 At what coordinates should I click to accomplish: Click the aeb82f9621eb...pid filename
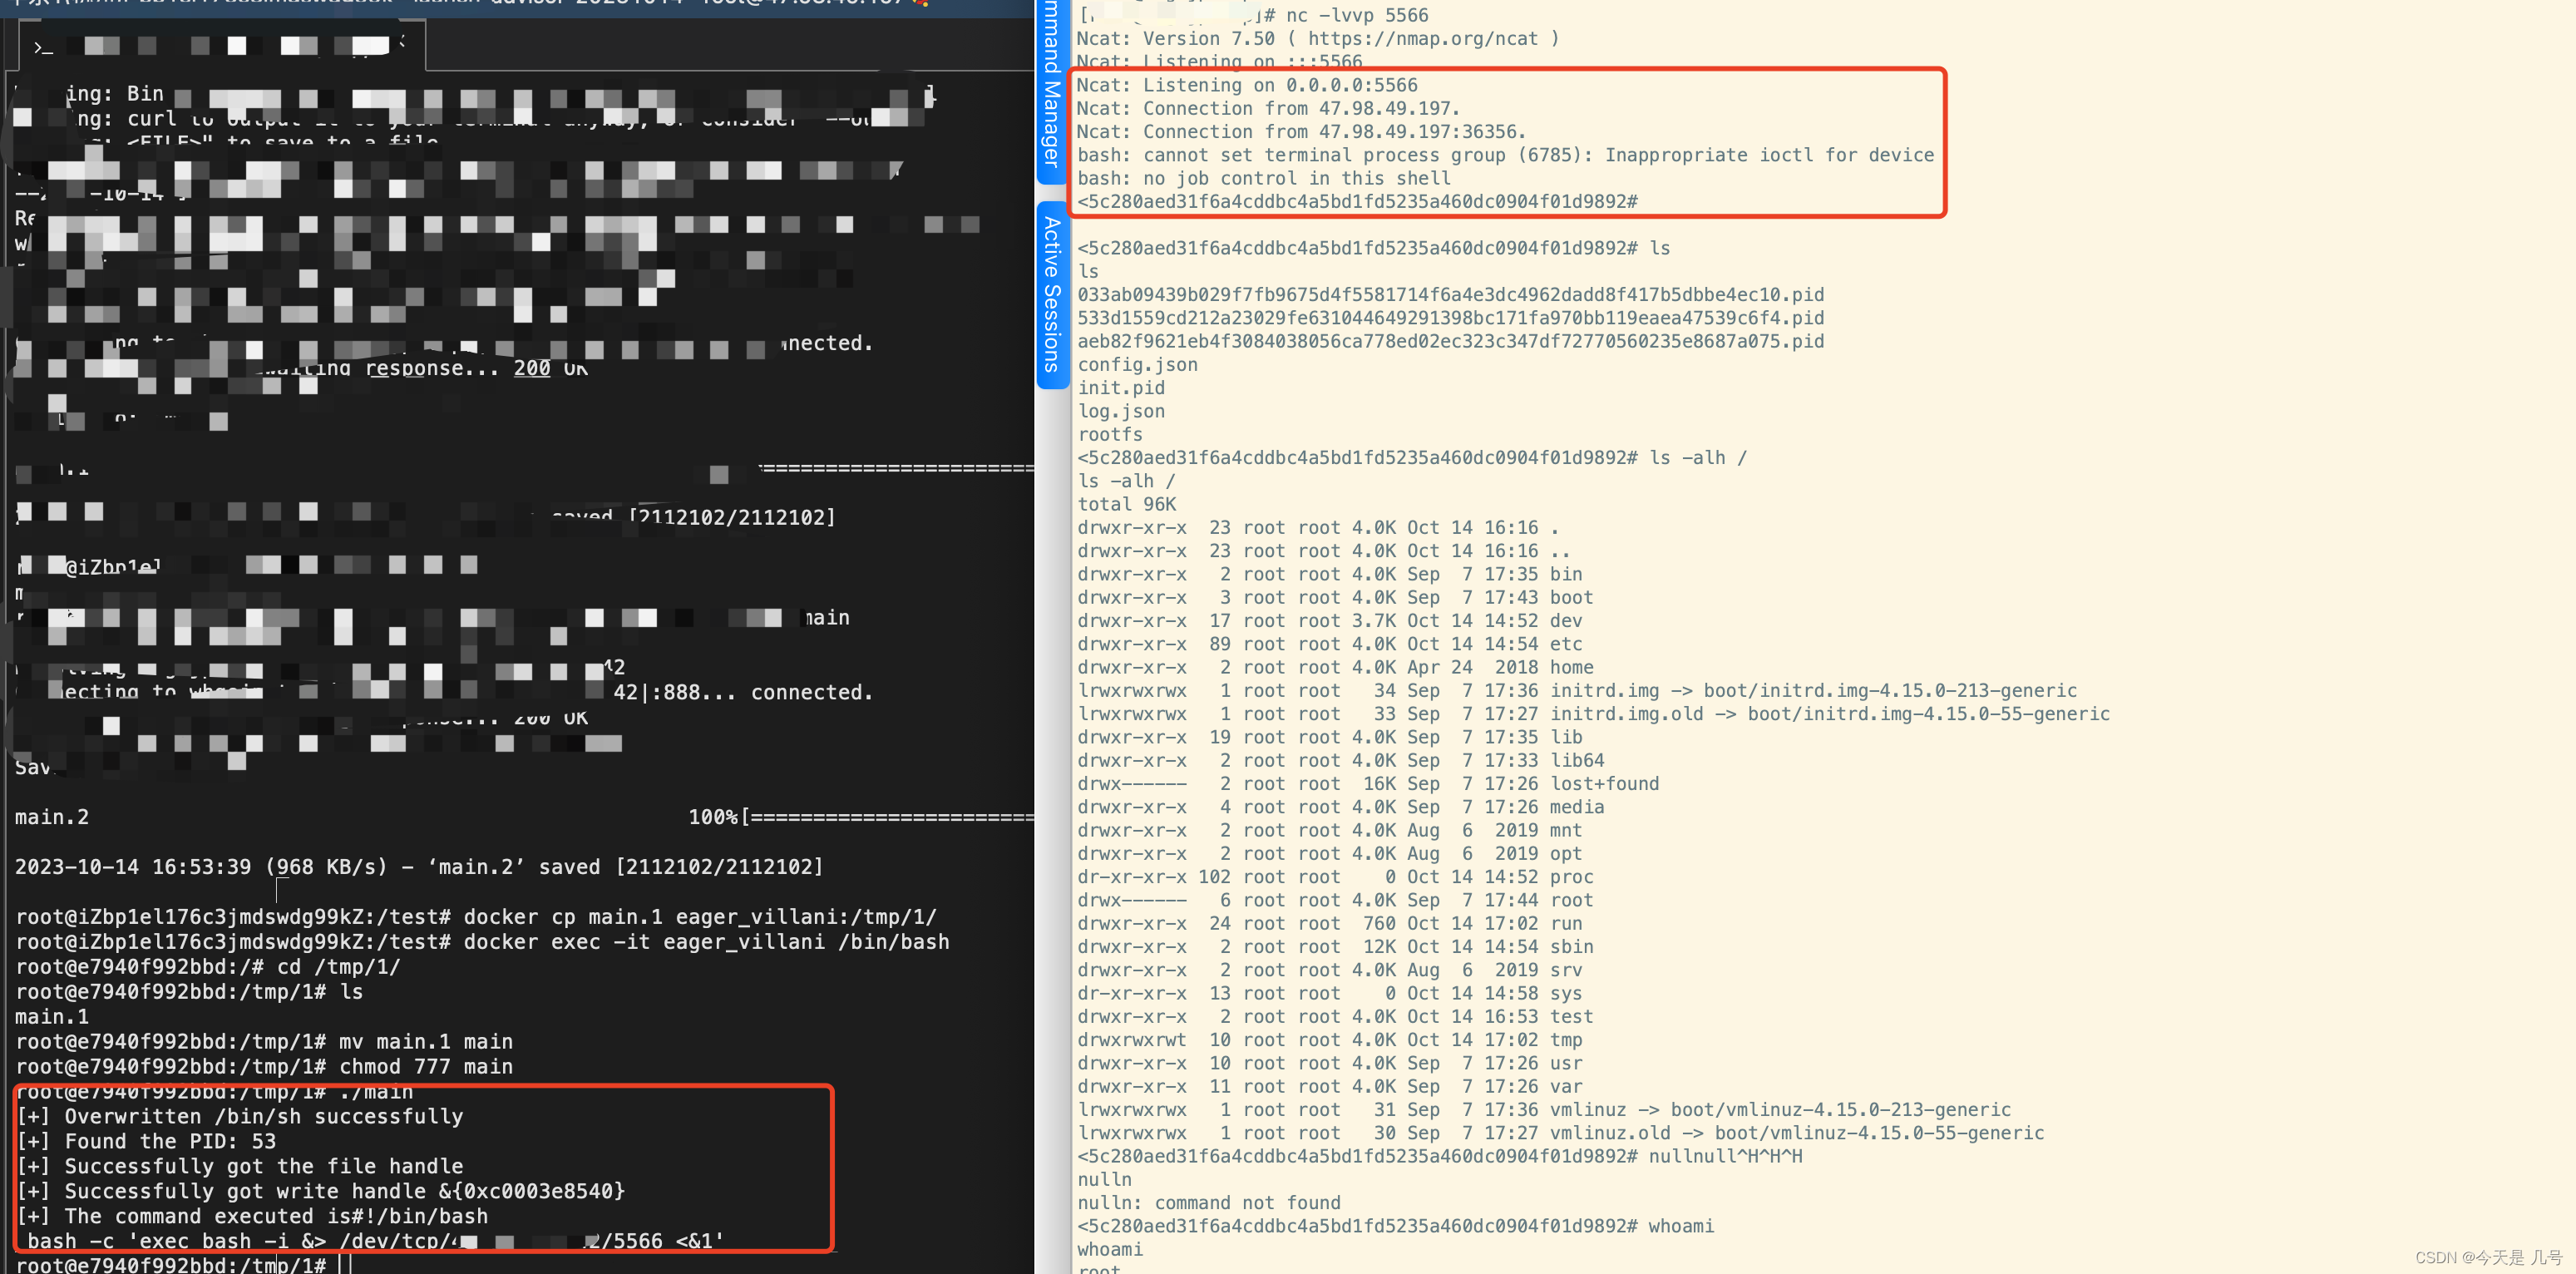(1450, 341)
